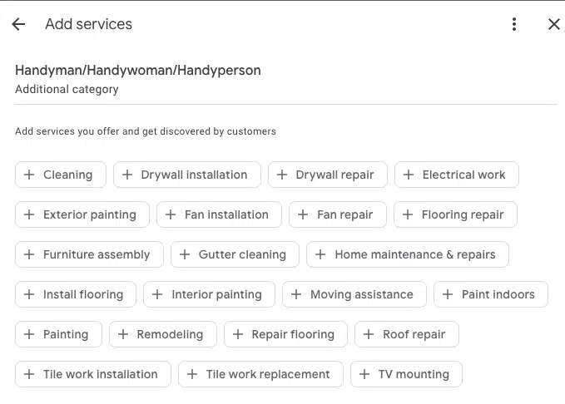
Task: Add the Flooring repair service
Action: pyautogui.click(x=455, y=214)
